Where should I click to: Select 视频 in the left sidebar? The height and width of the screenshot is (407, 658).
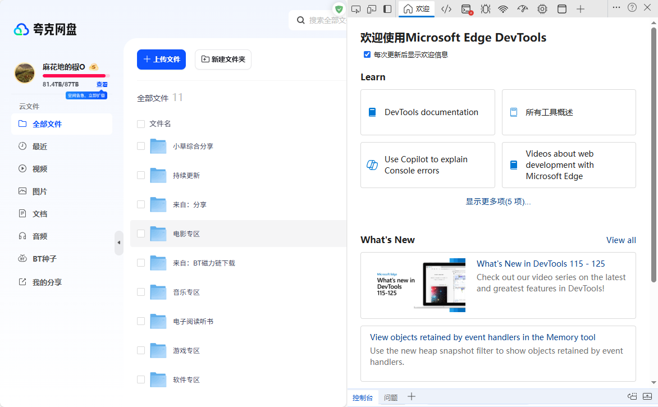click(40, 169)
